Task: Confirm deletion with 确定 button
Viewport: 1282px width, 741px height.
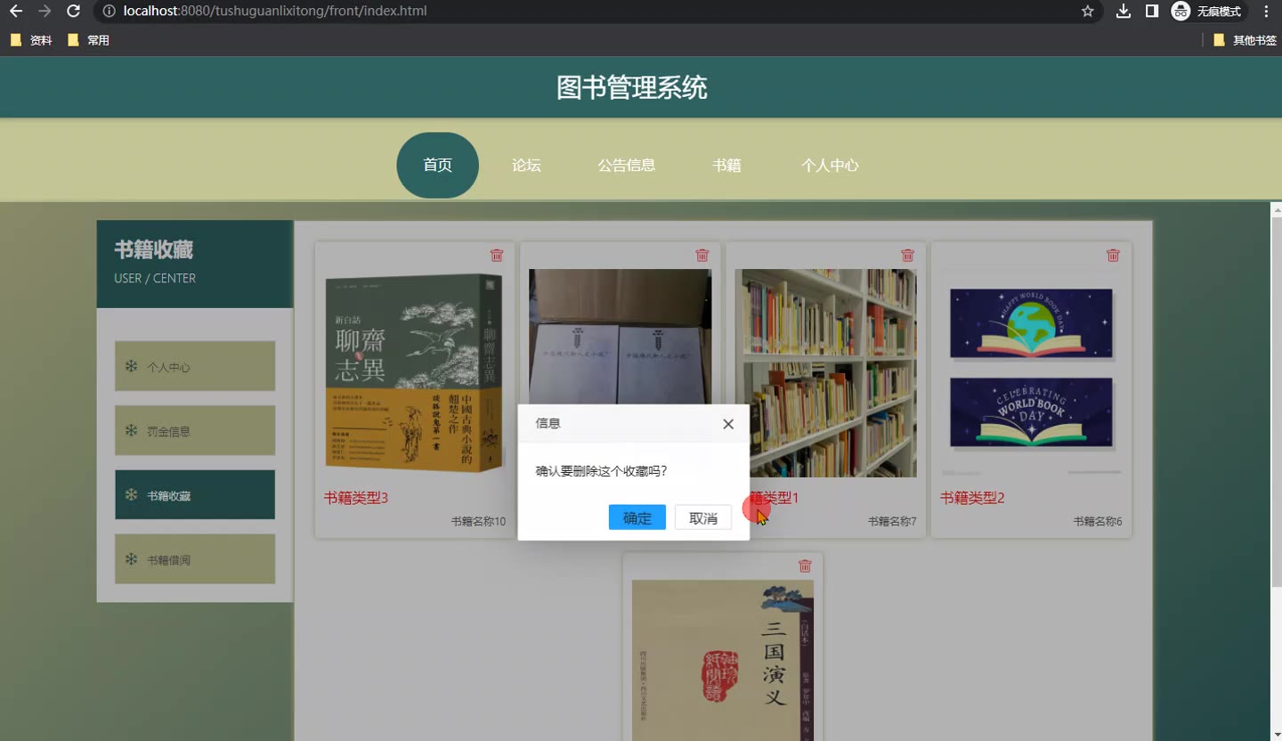Action: click(x=637, y=517)
